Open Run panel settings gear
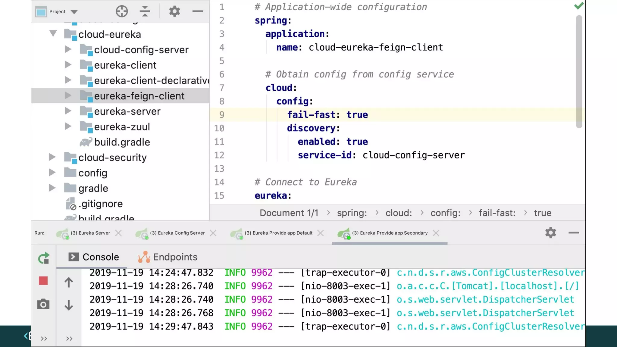 [x=550, y=233]
